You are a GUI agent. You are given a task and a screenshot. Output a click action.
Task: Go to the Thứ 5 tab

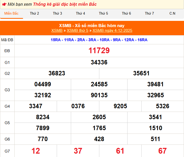click(x=103, y=14)
